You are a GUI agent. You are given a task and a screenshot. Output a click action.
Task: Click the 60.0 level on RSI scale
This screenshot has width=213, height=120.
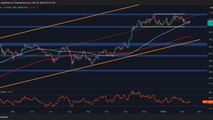click(x=211, y=98)
